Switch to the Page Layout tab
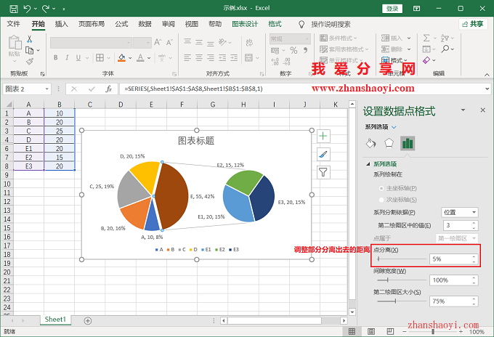This screenshot has height=337, width=494. pyautogui.click(x=92, y=24)
